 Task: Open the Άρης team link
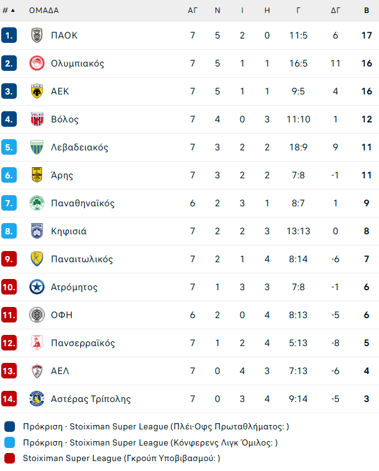coord(62,175)
